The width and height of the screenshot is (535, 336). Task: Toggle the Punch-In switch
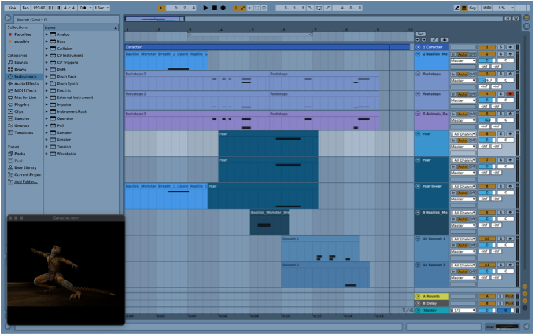pyautogui.click(x=311, y=8)
